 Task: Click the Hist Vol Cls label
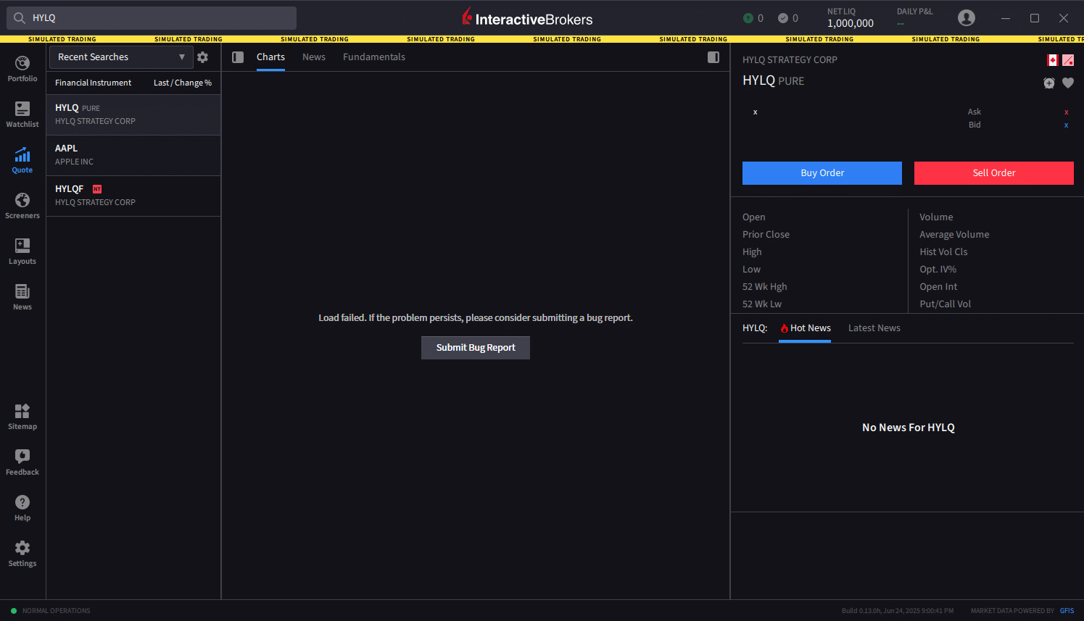(x=943, y=252)
